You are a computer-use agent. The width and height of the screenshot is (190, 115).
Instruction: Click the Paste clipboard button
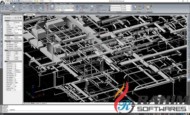[x=148, y=7]
